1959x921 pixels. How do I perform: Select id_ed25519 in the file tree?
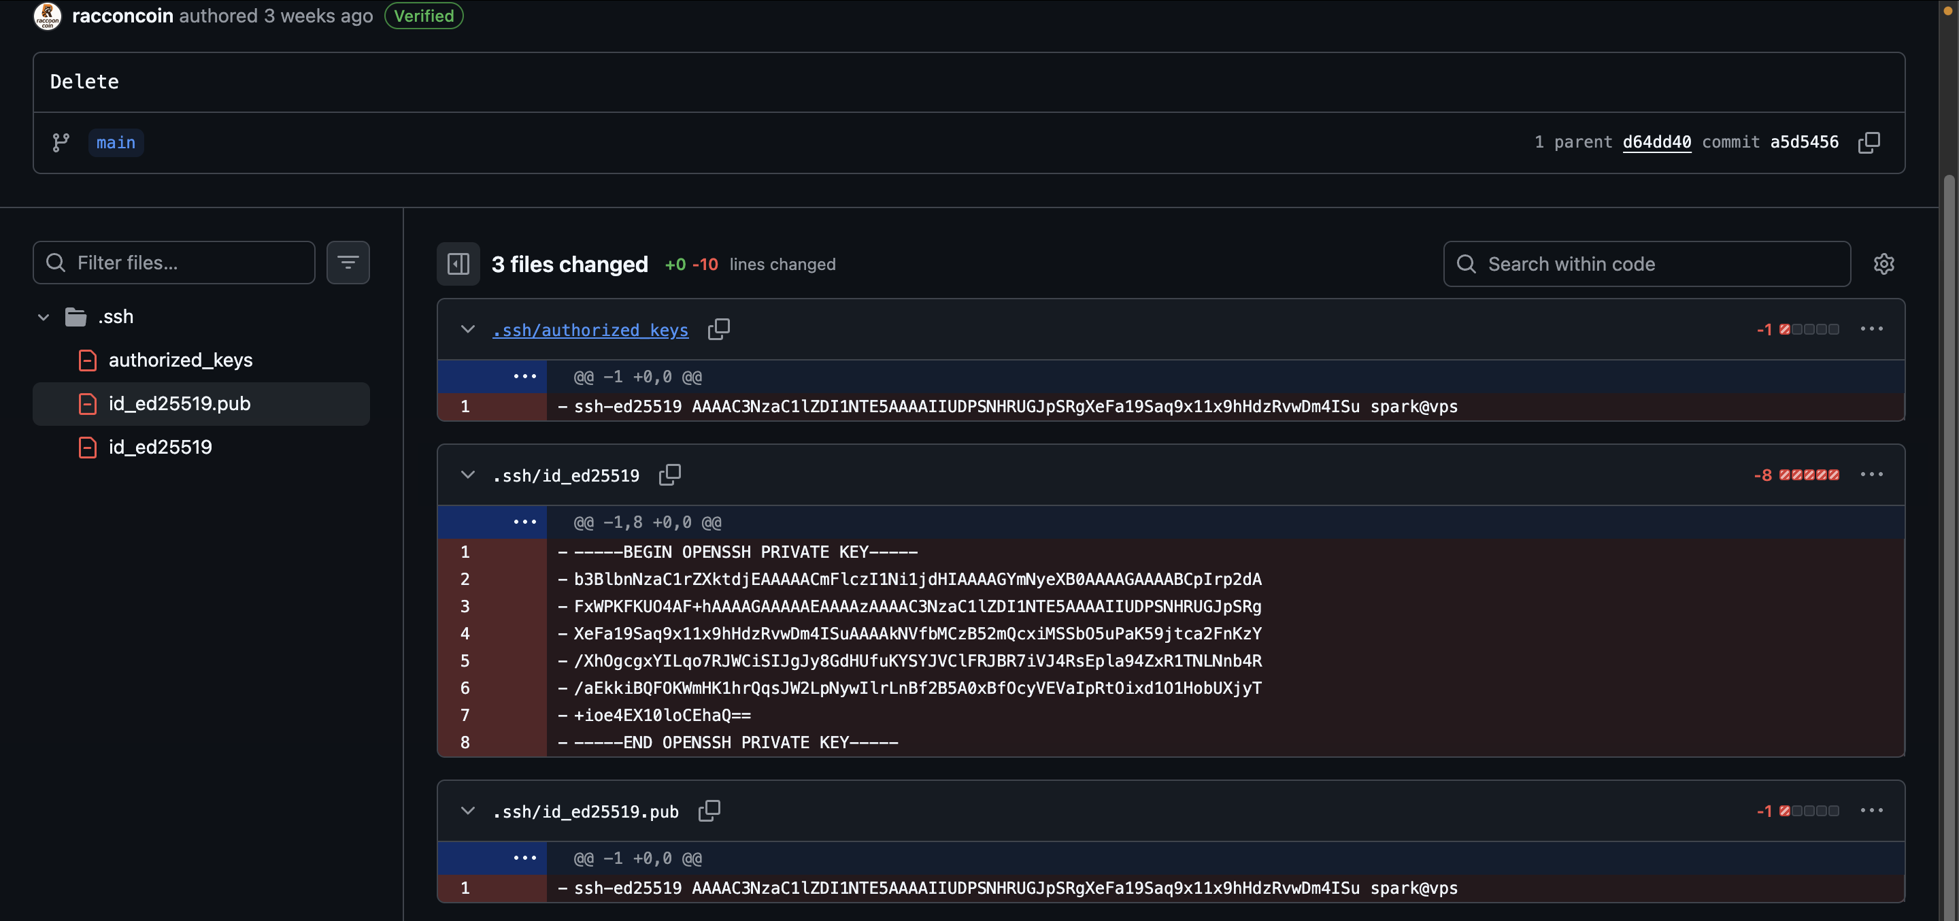click(160, 447)
